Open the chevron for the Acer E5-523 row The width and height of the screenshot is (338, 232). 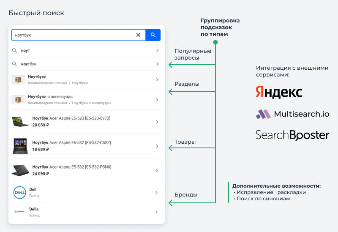tap(157, 122)
